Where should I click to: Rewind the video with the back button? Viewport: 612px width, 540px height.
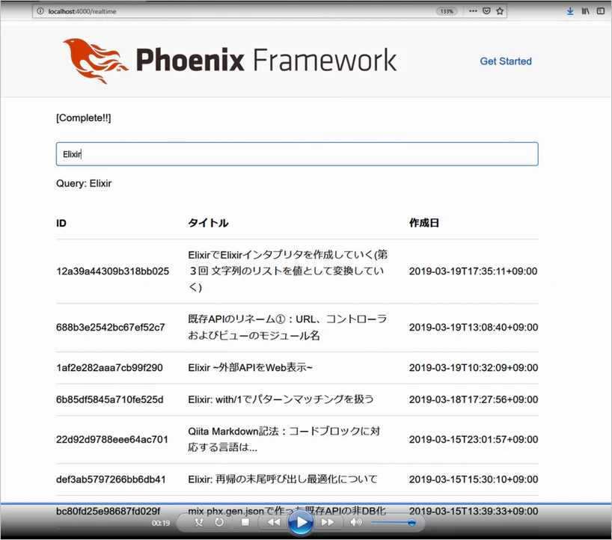pos(274,522)
